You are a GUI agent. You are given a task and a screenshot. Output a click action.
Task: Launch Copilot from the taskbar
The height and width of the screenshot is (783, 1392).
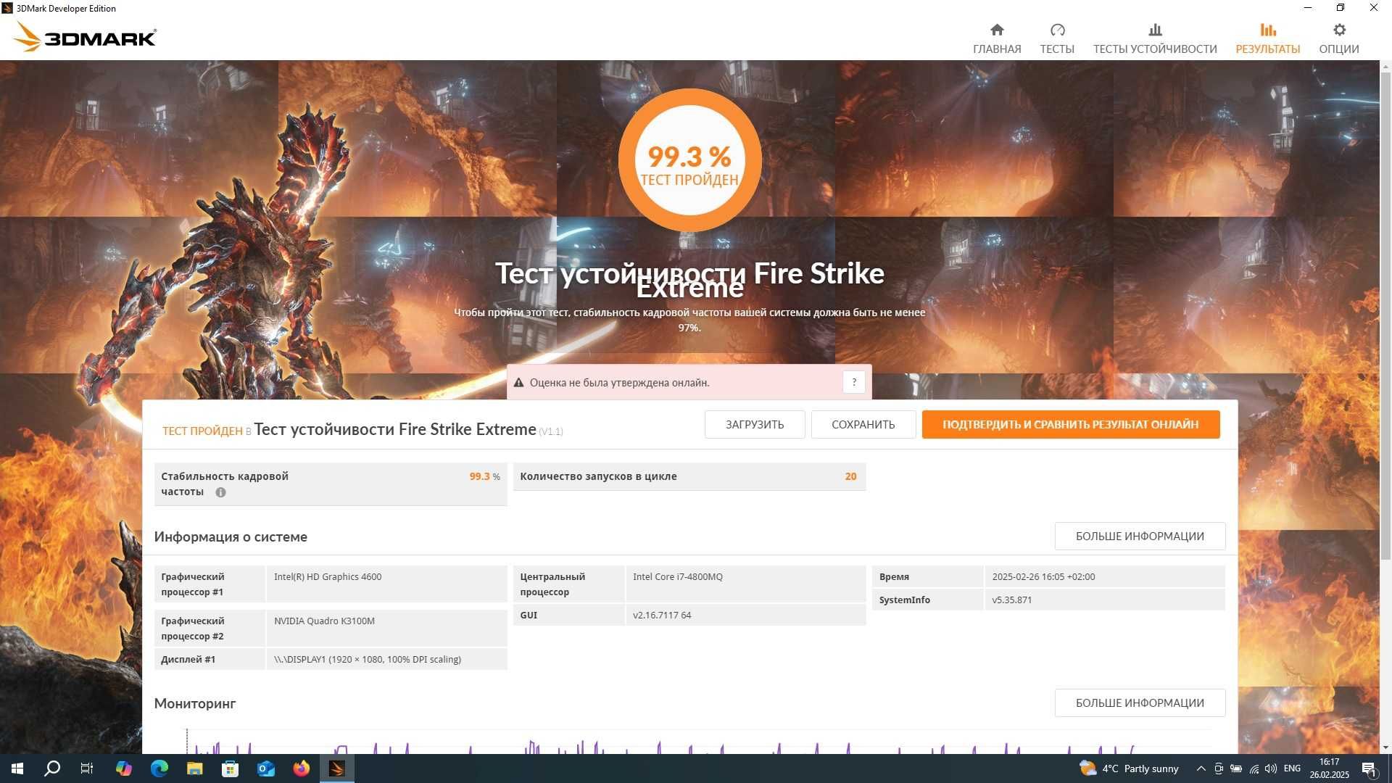point(123,768)
